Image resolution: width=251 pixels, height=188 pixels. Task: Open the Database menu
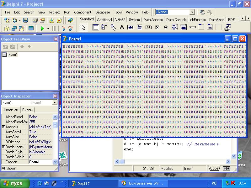point(103,12)
